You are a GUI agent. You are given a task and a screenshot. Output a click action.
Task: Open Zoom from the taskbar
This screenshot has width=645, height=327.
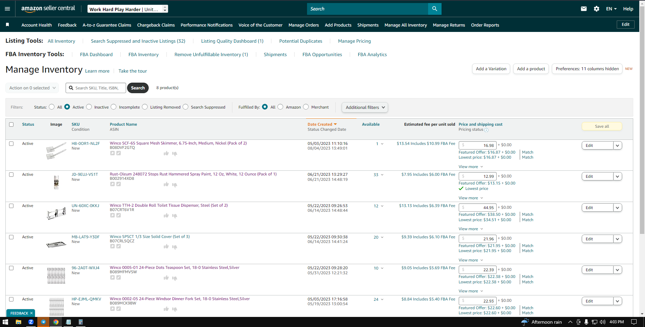coord(31,322)
